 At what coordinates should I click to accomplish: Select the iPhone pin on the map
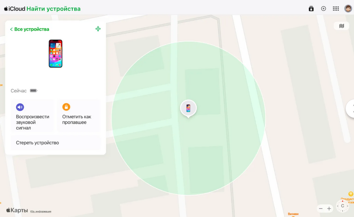point(188,108)
